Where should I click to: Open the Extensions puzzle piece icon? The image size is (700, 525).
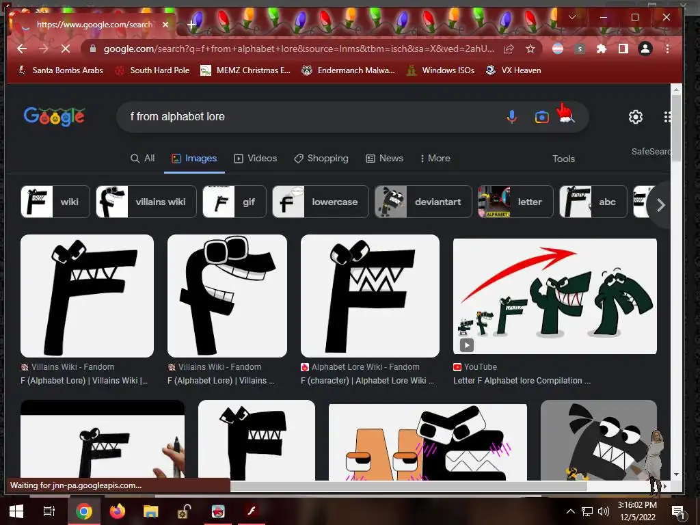pos(602,49)
